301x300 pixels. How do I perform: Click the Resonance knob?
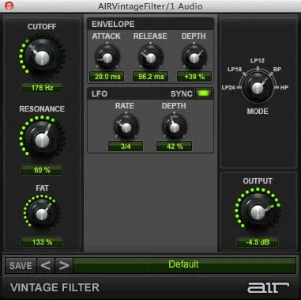coord(42,139)
